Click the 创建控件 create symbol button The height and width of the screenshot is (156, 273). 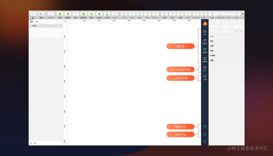pos(51,14)
